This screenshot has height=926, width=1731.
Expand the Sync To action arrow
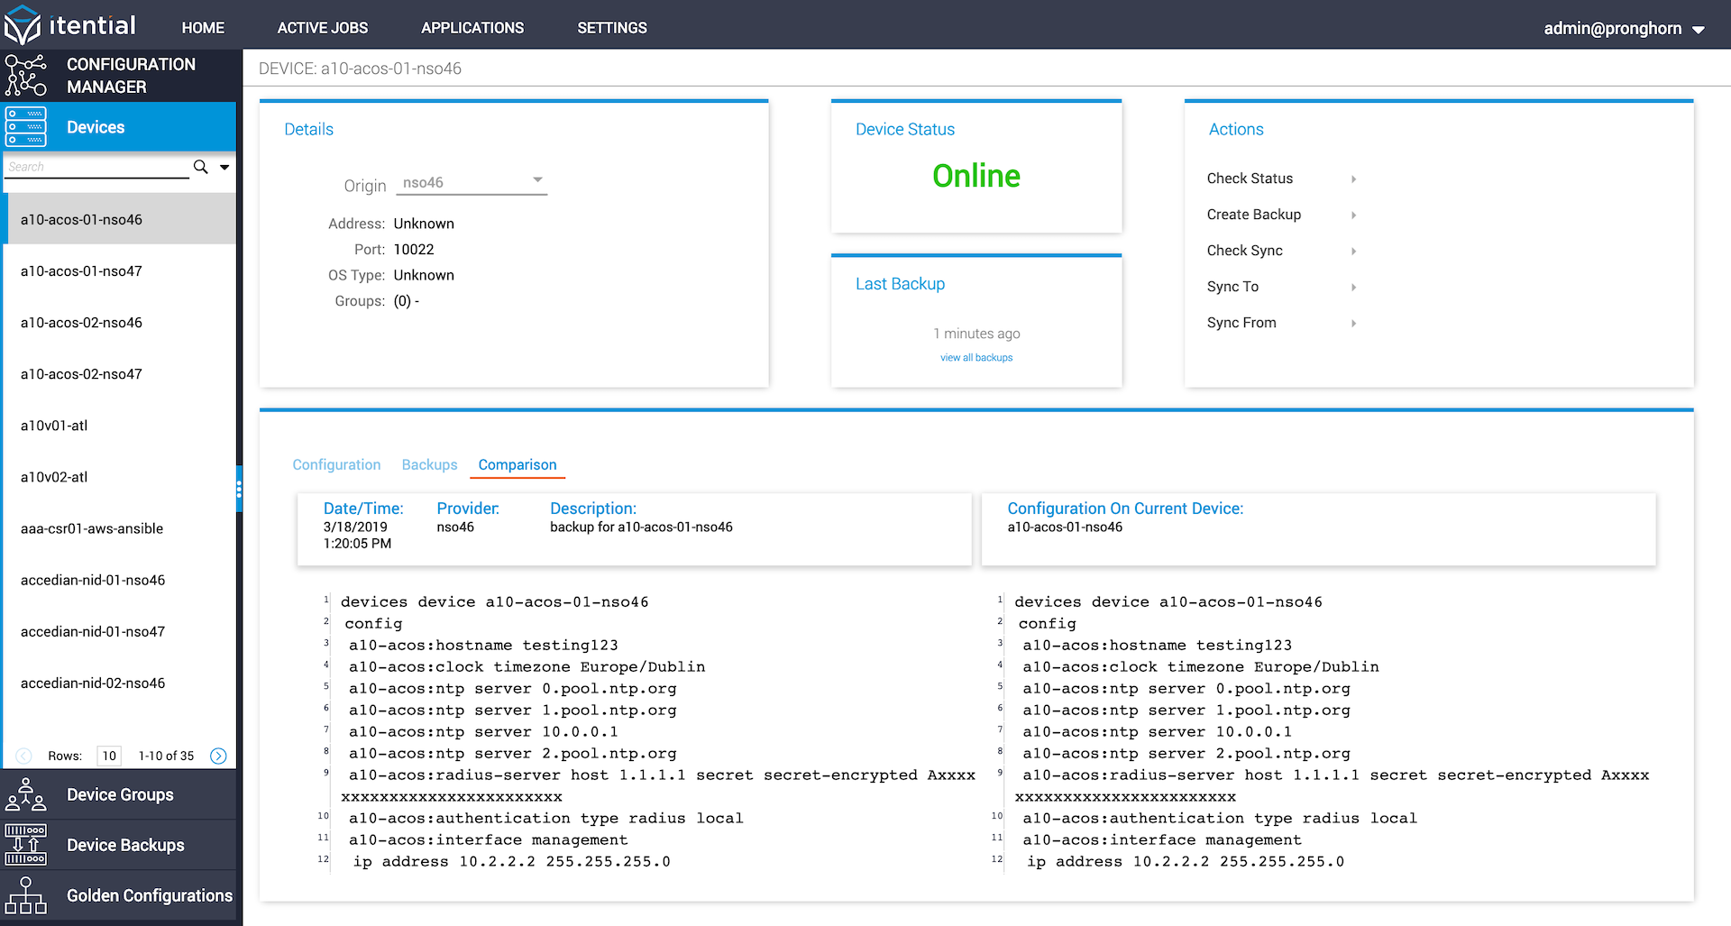point(1354,287)
